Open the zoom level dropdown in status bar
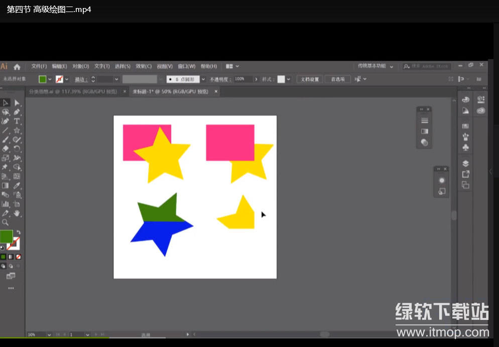This screenshot has height=347, width=499. pyautogui.click(x=49, y=334)
